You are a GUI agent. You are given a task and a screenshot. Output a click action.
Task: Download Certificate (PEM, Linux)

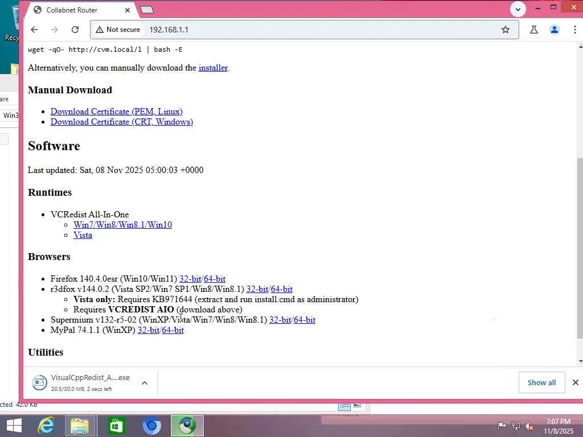(x=116, y=112)
